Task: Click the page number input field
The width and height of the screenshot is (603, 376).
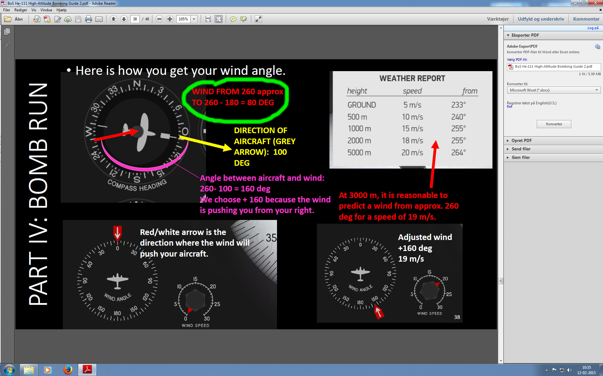Action: pyautogui.click(x=135, y=19)
